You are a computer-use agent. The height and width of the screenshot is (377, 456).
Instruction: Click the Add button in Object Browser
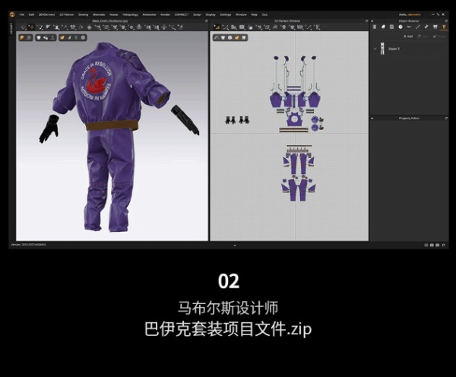[408, 36]
